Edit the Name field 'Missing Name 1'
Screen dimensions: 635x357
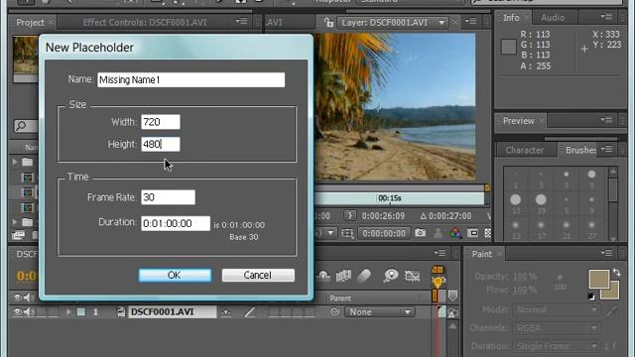[190, 79]
